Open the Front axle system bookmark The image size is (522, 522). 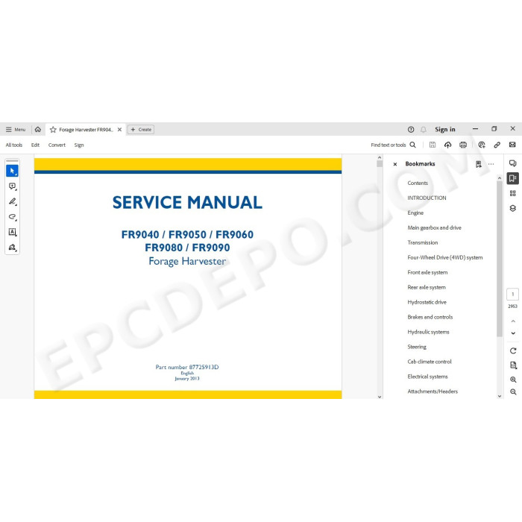[x=427, y=272]
